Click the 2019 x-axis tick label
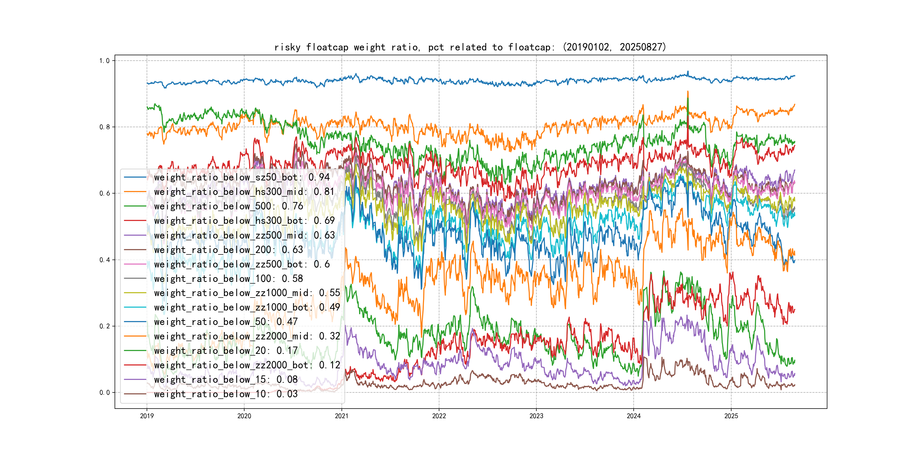Image resolution: width=919 pixels, height=459 pixels. 147,416
